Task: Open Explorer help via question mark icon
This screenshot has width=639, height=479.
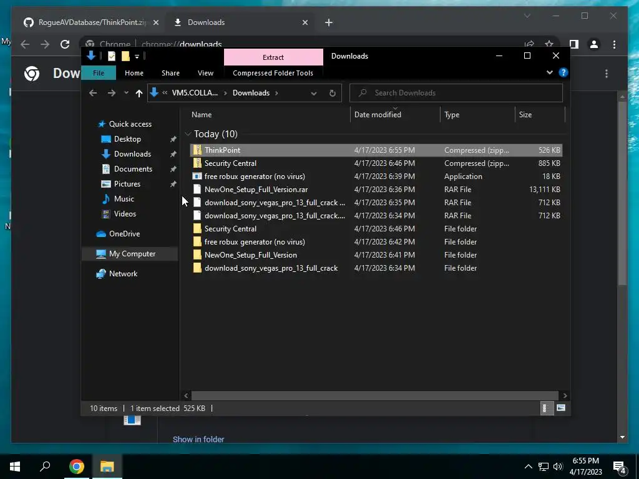Action: [563, 72]
